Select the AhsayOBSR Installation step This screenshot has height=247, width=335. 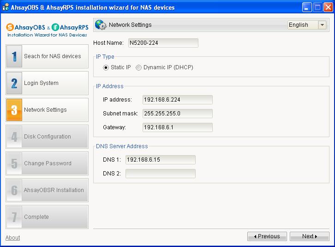coord(47,190)
